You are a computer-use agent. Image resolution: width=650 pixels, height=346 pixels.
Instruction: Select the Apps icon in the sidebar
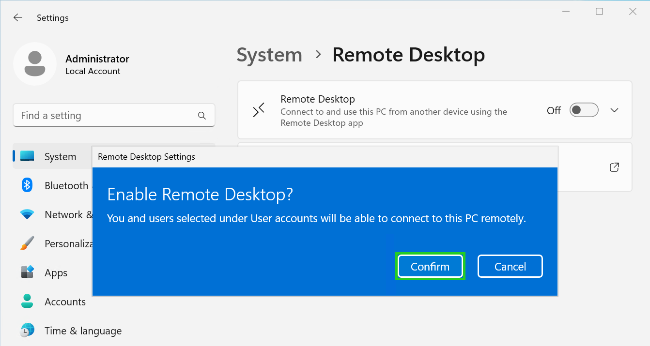(x=27, y=272)
